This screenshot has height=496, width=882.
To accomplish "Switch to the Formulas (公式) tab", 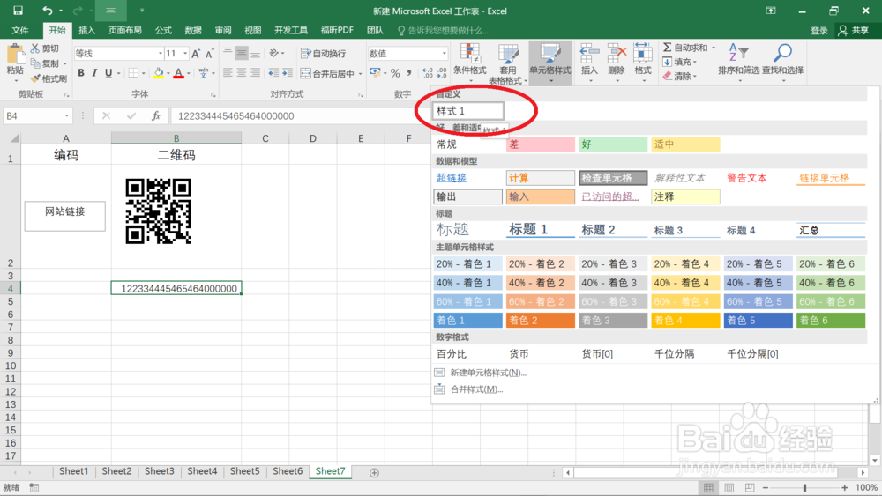I will (163, 30).
